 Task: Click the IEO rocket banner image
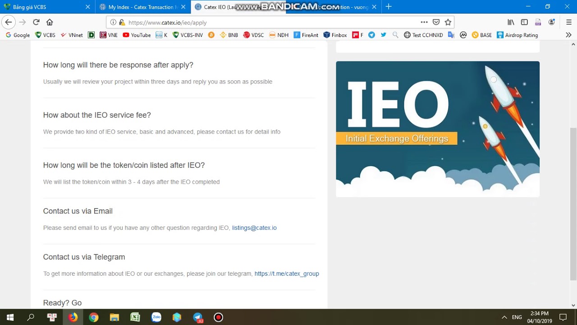(x=438, y=129)
